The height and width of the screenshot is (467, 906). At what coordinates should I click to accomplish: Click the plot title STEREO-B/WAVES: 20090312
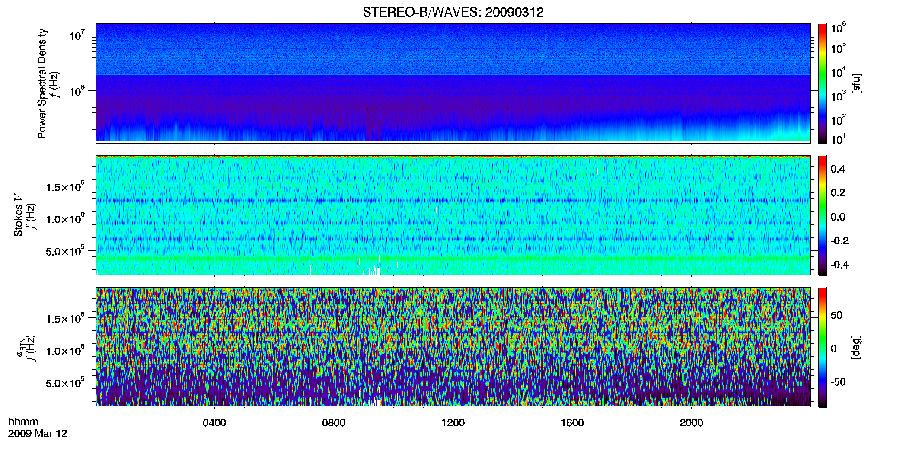click(453, 12)
